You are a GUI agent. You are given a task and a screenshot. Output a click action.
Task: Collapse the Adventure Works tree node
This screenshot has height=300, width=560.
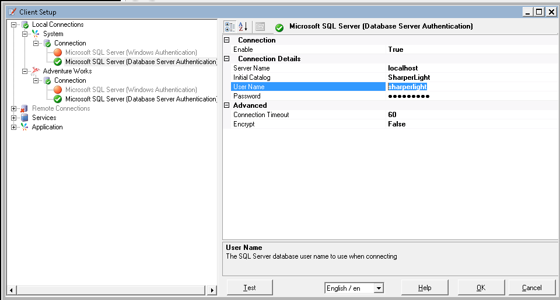point(24,71)
